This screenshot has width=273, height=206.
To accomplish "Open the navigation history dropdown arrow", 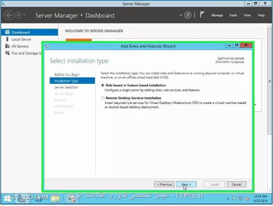I will (x=24, y=15).
